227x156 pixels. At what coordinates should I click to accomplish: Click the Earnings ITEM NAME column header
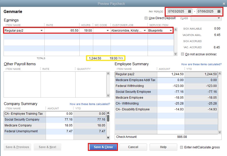[x=13, y=25]
